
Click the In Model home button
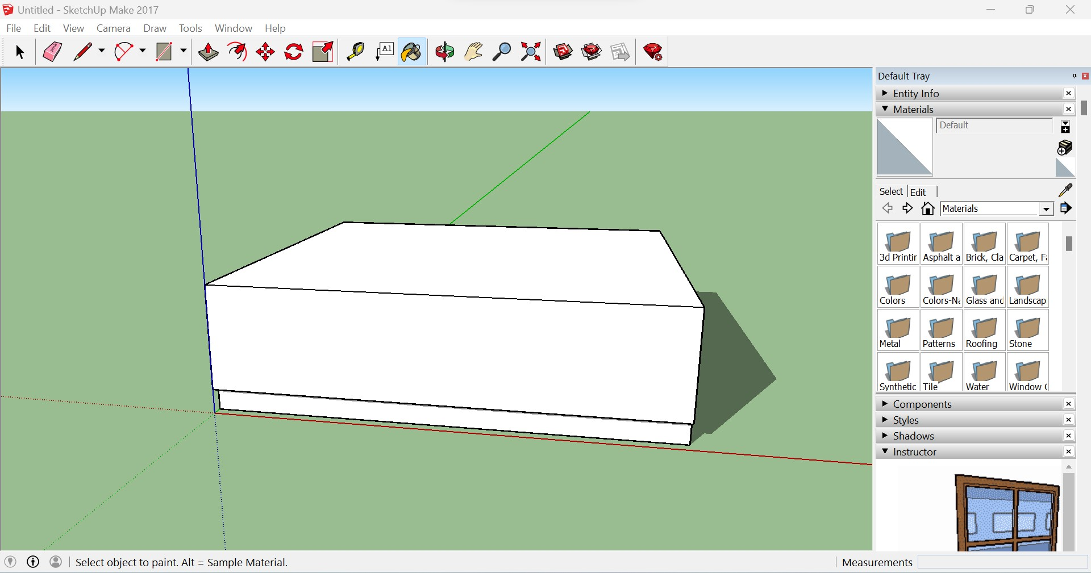(927, 208)
